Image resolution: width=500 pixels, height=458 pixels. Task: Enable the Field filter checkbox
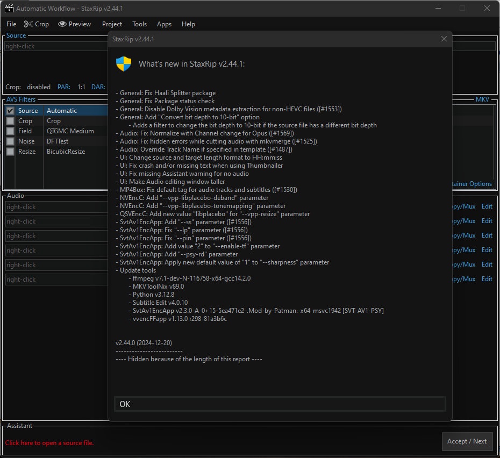click(x=10, y=131)
